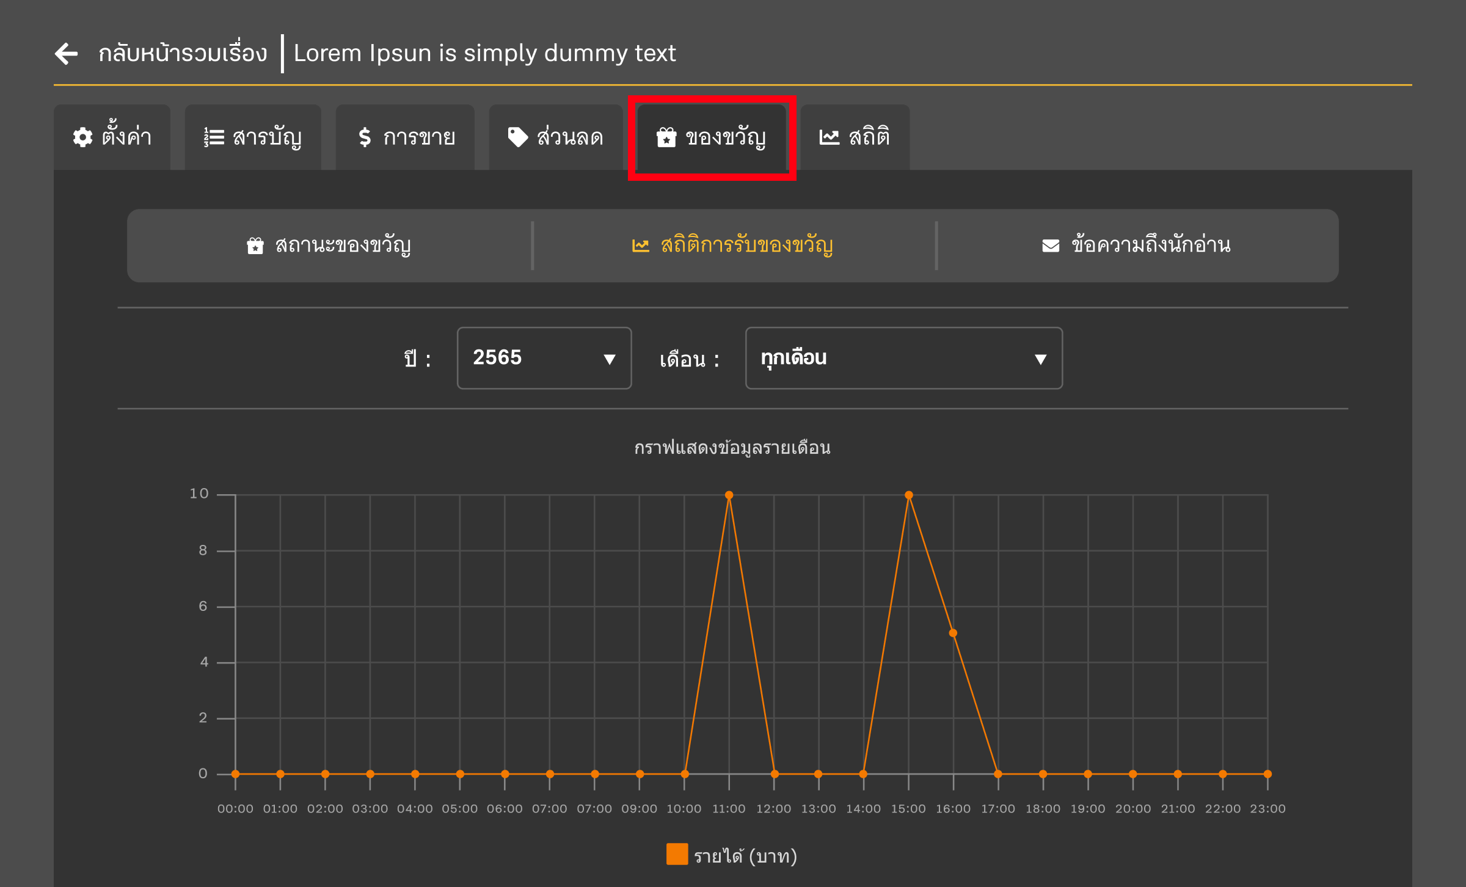Screen dimensions: 1466x887
Task: Click chart icon beside สถิติการรับของขวัญ
Action: coord(640,246)
